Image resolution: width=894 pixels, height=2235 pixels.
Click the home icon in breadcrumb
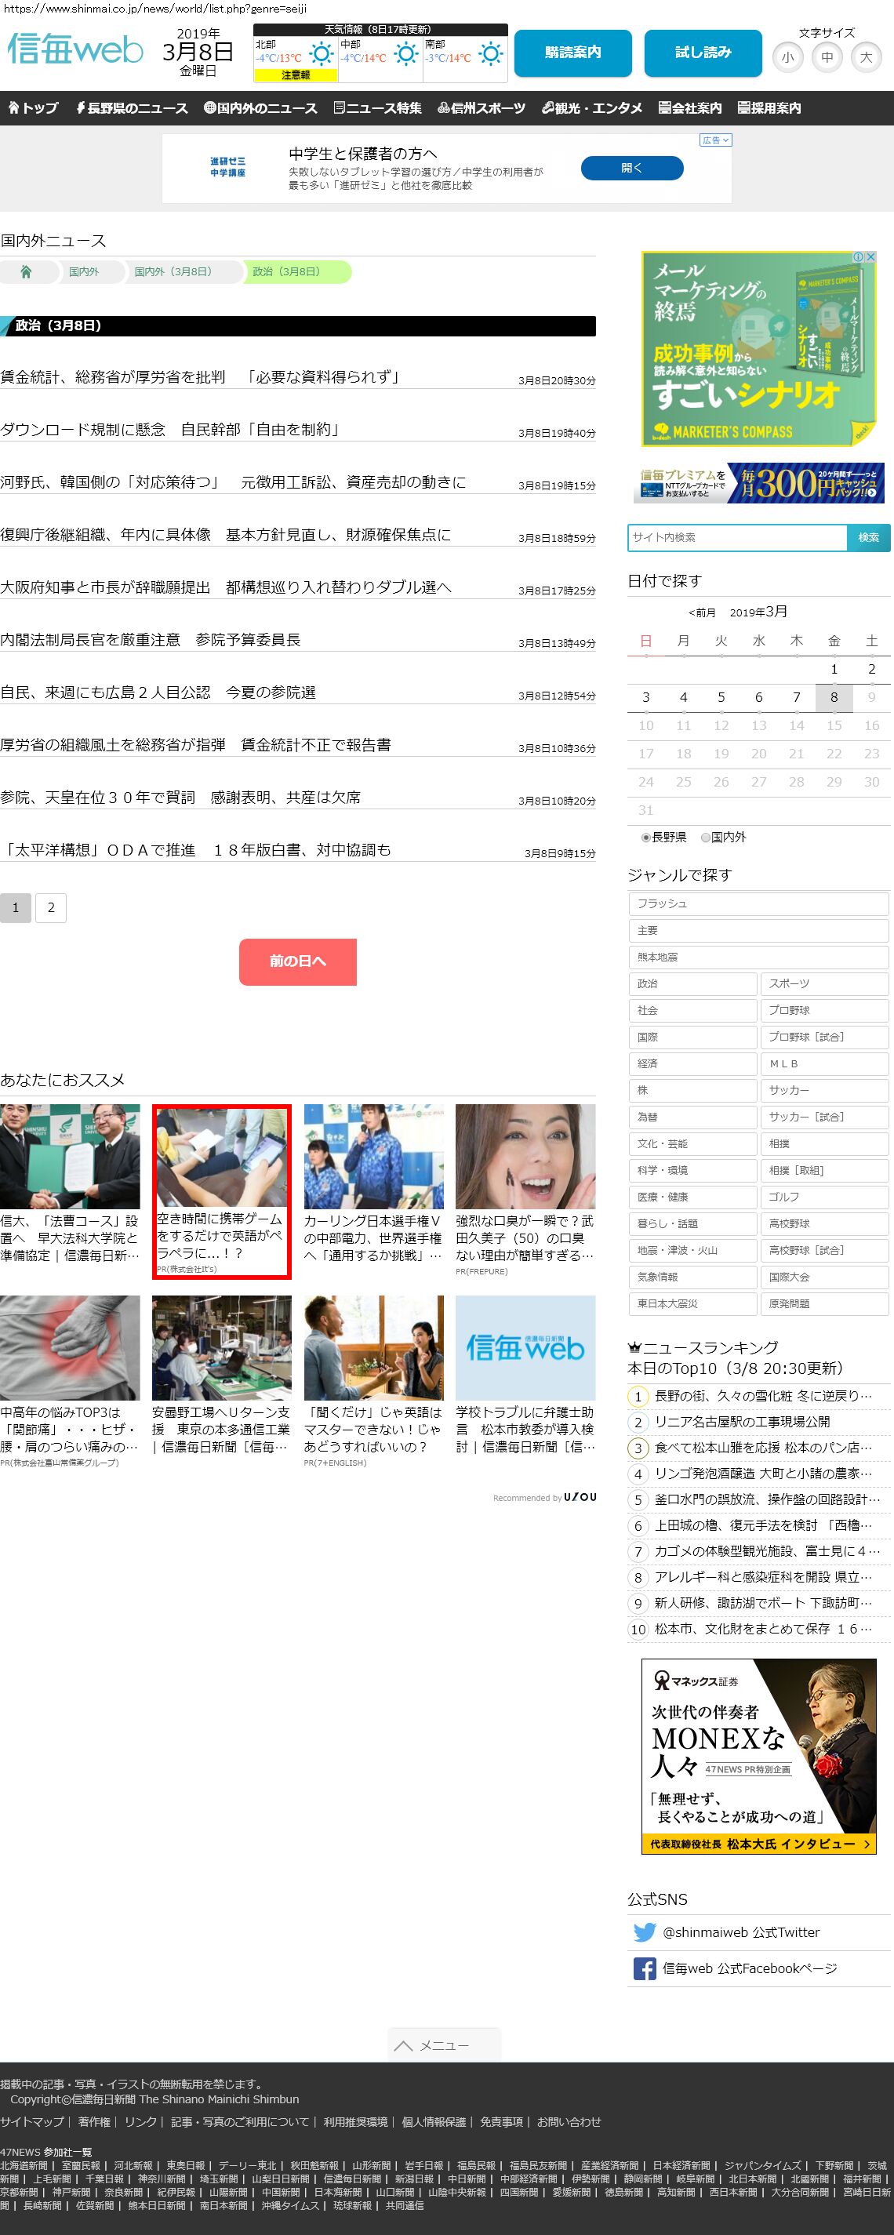26,271
